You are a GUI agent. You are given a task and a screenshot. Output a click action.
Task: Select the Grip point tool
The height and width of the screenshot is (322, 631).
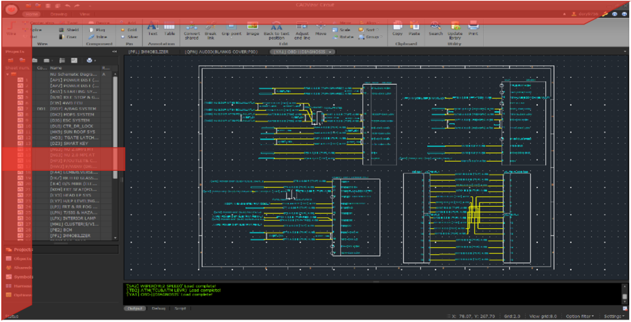[232, 29]
